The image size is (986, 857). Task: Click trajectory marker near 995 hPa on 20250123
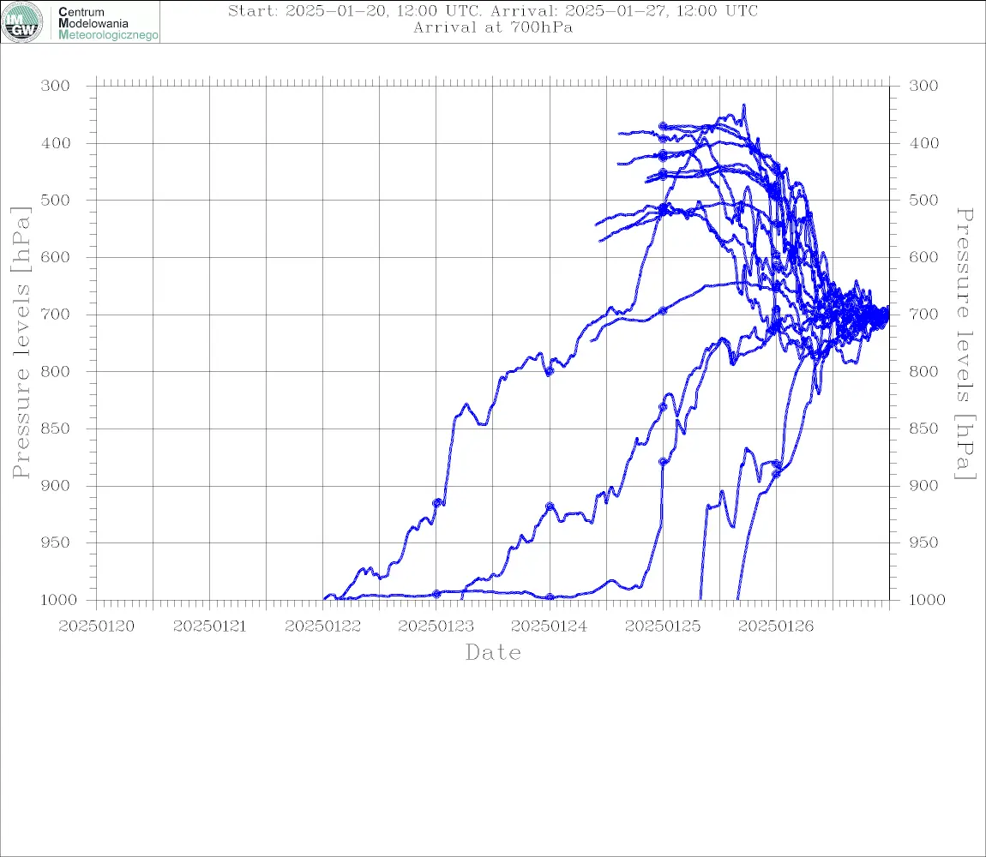coord(436,594)
